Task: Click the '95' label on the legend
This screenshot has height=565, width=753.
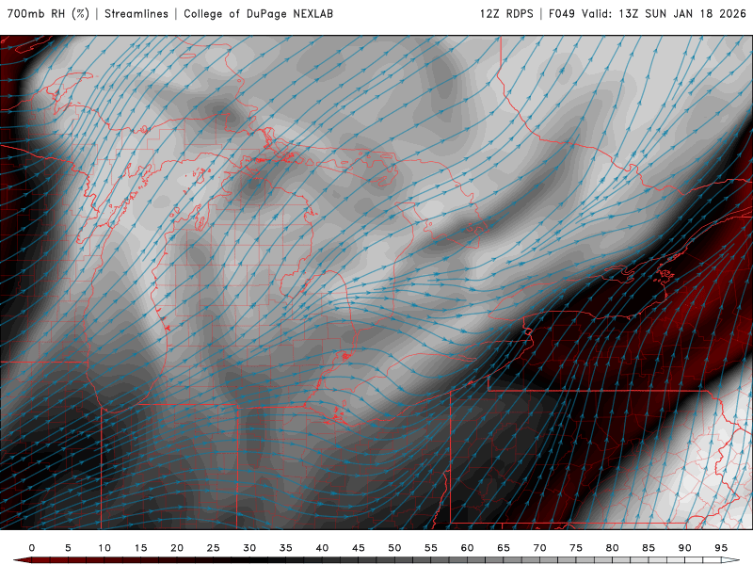Action: (x=721, y=548)
